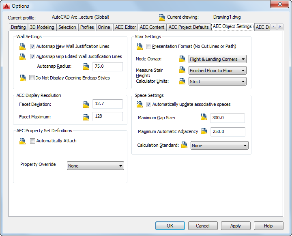Click drawing icon beside Do Not Display Opening Endcap
Viewport: 292px width, 236px height.
[23, 78]
